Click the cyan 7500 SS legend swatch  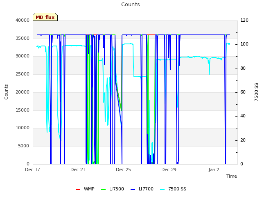[x=163, y=190]
